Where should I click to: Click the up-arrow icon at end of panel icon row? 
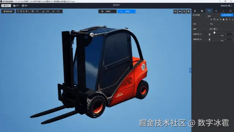tap(233, 19)
